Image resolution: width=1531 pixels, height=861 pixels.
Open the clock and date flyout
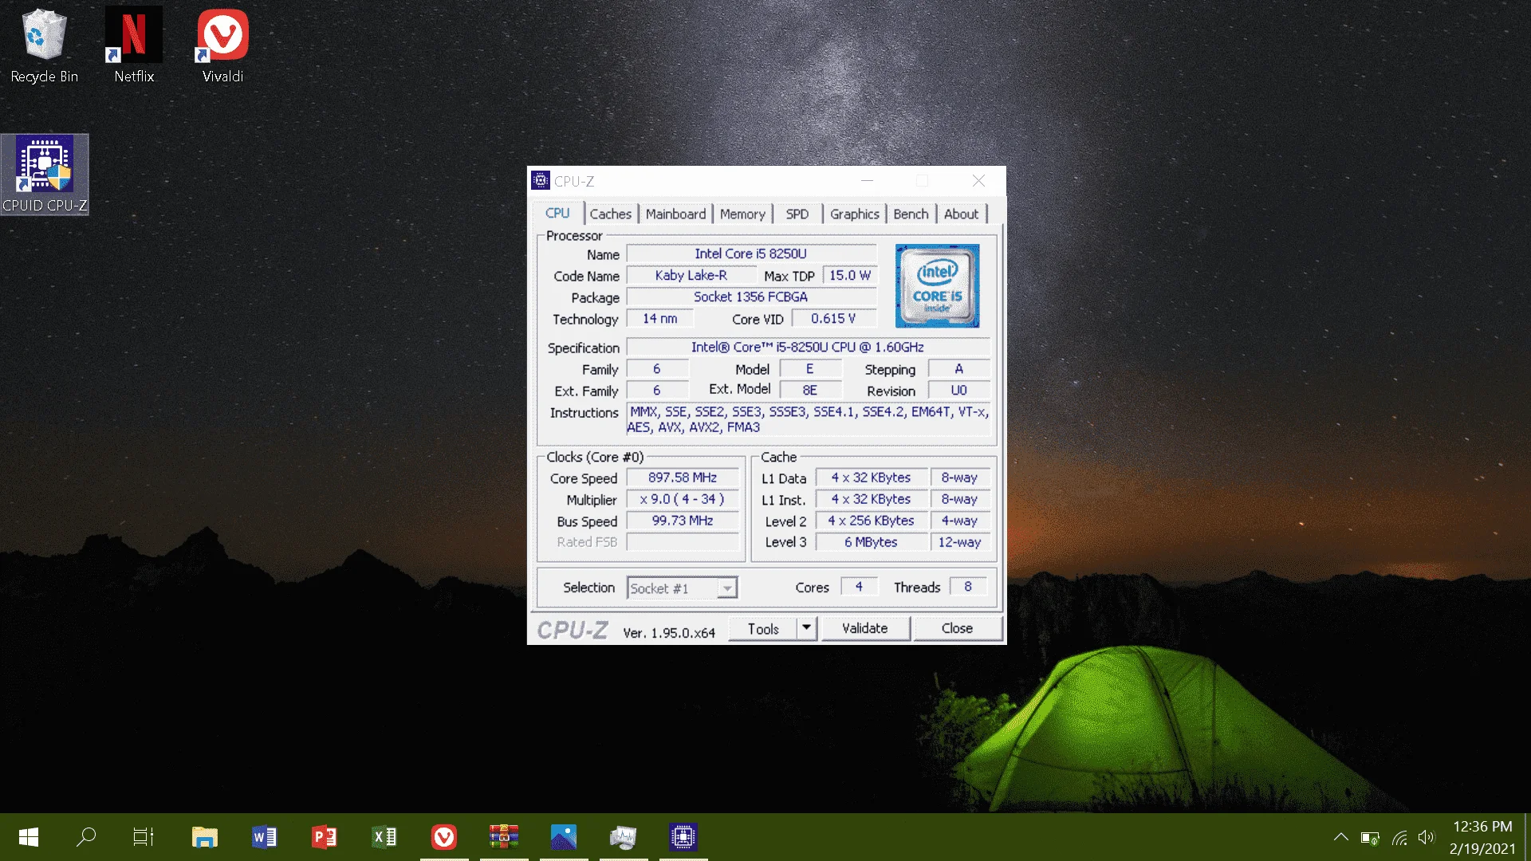point(1482,837)
